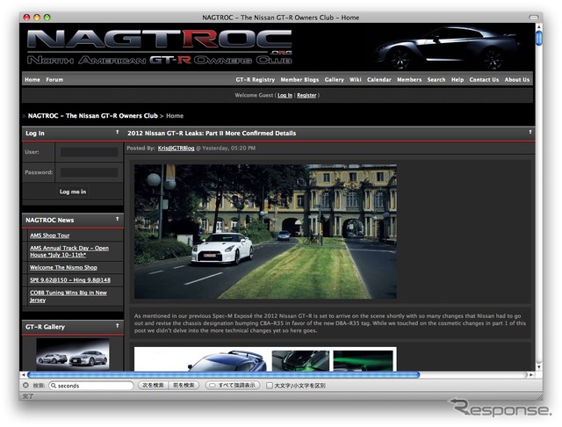Focus the Password input field
The width and height of the screenshot is (562, 427).
click(x=89, y=172)
